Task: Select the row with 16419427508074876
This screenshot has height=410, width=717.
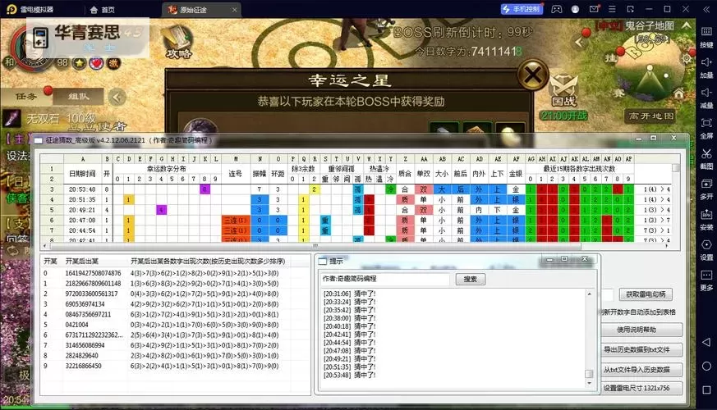Action: [175, 273]
